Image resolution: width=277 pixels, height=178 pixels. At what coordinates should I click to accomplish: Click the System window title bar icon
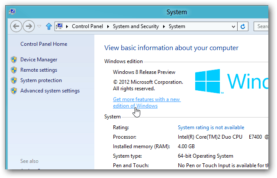(12, 12)
